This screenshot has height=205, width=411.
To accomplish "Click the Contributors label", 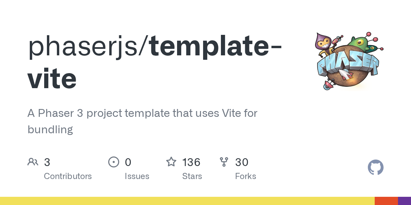I will [68, 176].
